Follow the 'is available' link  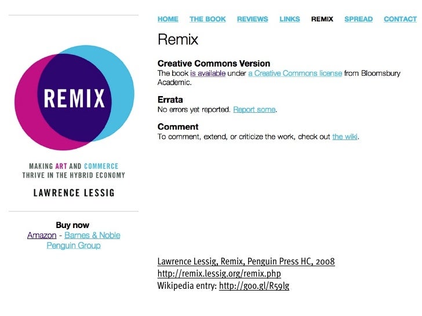click(208, 73)
